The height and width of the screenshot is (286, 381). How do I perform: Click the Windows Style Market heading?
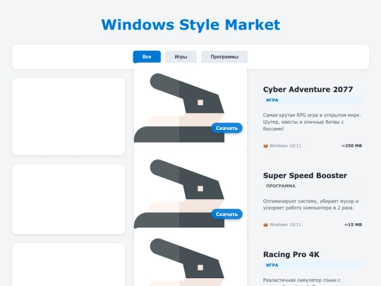(x=190, y=25)
